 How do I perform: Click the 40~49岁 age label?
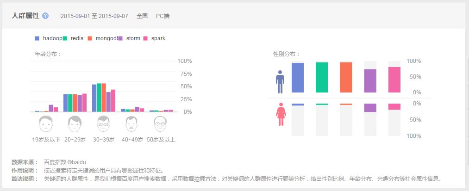[x=132, y=140]
